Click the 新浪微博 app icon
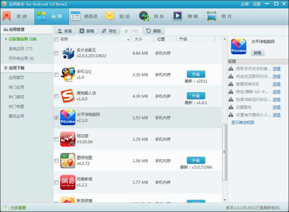 point(68,199)
